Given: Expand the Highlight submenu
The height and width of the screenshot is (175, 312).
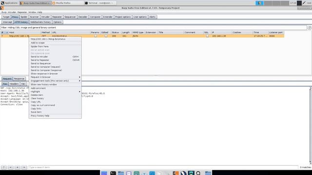Looking at the screenshot, I should 55,91.
